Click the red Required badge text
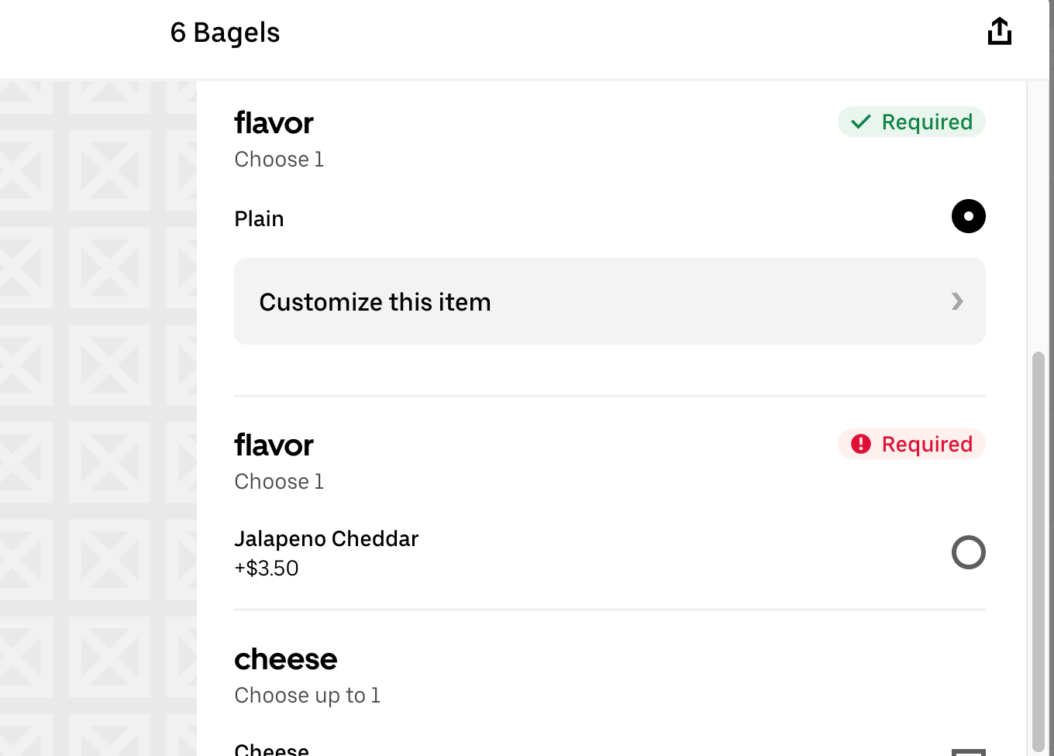 click(927, 445)
